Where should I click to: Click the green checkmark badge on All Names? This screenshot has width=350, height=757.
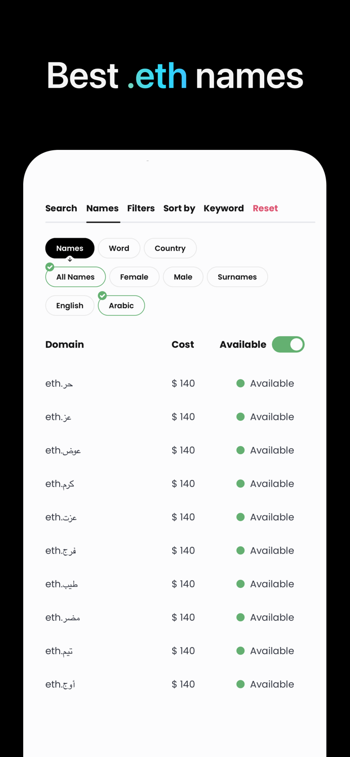49,266
